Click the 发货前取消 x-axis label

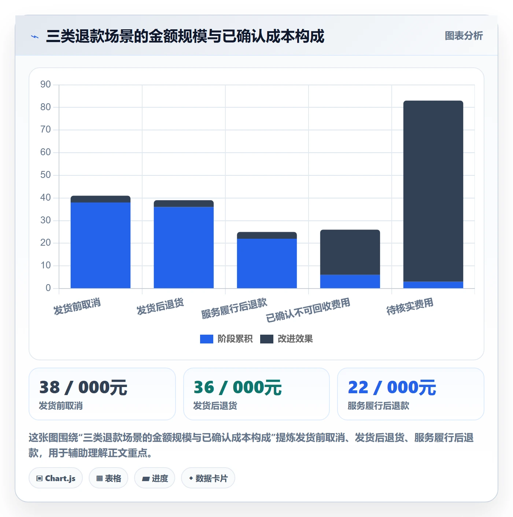tap(77, 306)
